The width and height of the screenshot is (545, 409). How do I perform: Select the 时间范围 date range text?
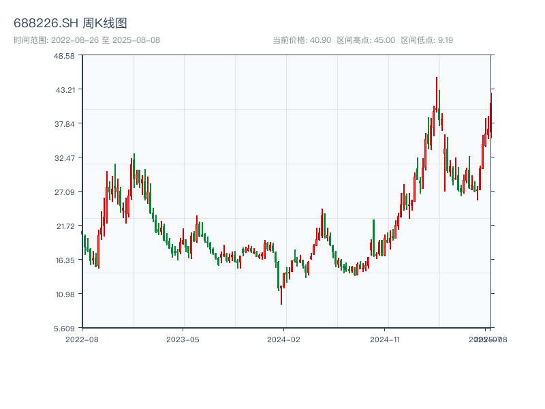coord(87,40)
